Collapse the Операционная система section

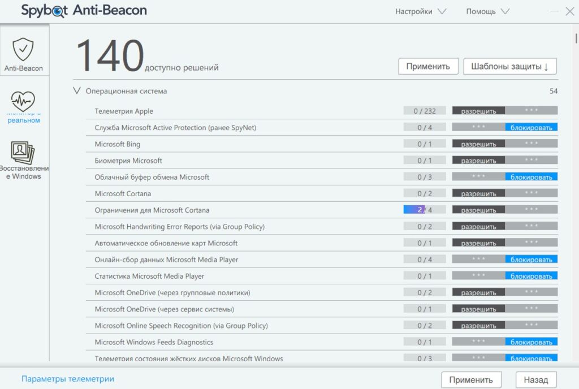tap(76, 90)
